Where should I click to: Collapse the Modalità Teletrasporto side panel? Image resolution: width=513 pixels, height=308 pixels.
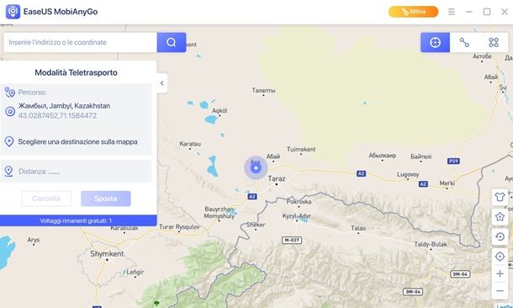[x=162, y=83]
